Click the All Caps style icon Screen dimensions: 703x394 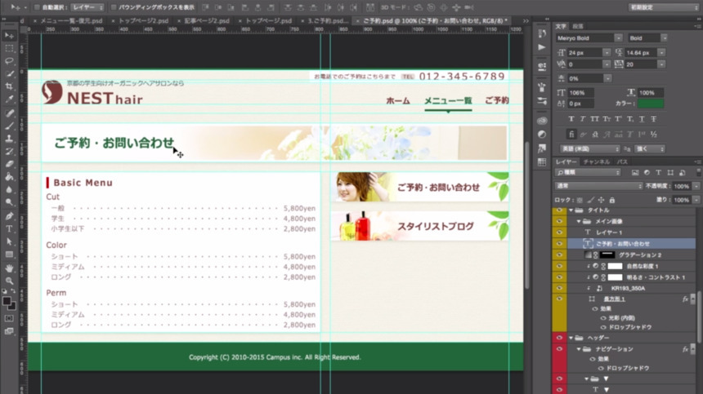pos(594,119)
